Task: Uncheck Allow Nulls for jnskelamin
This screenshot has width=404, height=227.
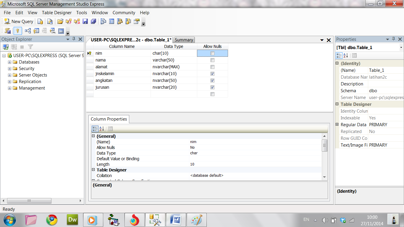Action: coord(212,74)
